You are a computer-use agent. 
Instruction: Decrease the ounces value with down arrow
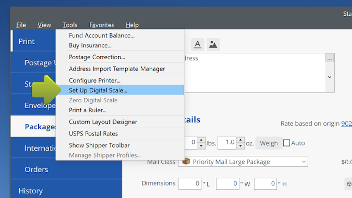tap(240, 146)
